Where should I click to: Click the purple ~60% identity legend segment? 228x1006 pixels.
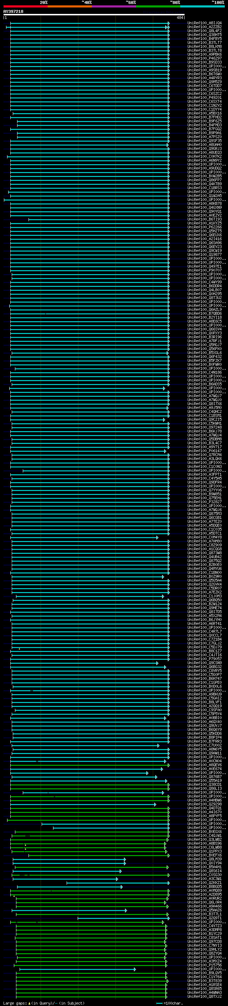(114, 6)
